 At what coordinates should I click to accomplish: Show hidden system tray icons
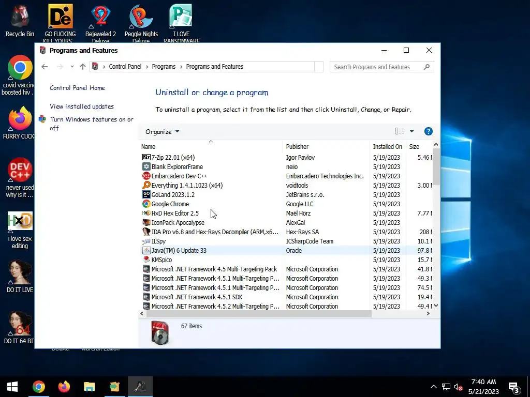coord(434,387)
